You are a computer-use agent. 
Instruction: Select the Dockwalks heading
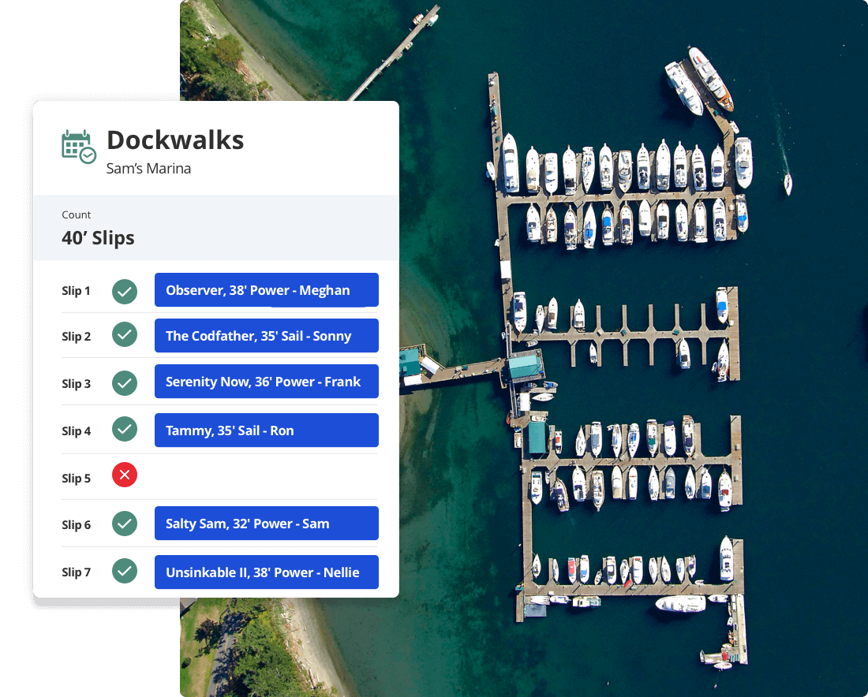[175, 140]
